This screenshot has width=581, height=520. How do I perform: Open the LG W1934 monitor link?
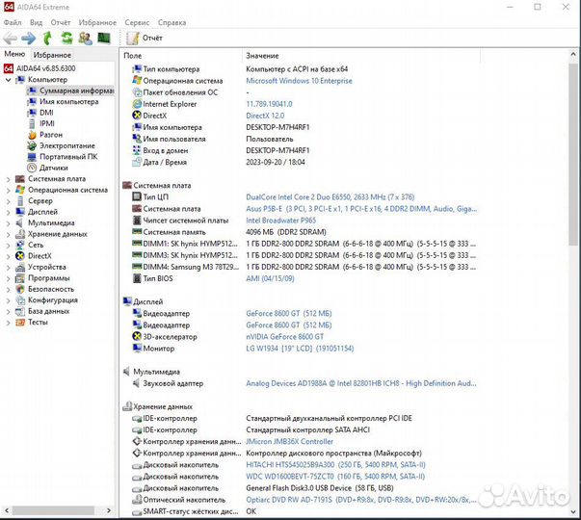[300, 349]
